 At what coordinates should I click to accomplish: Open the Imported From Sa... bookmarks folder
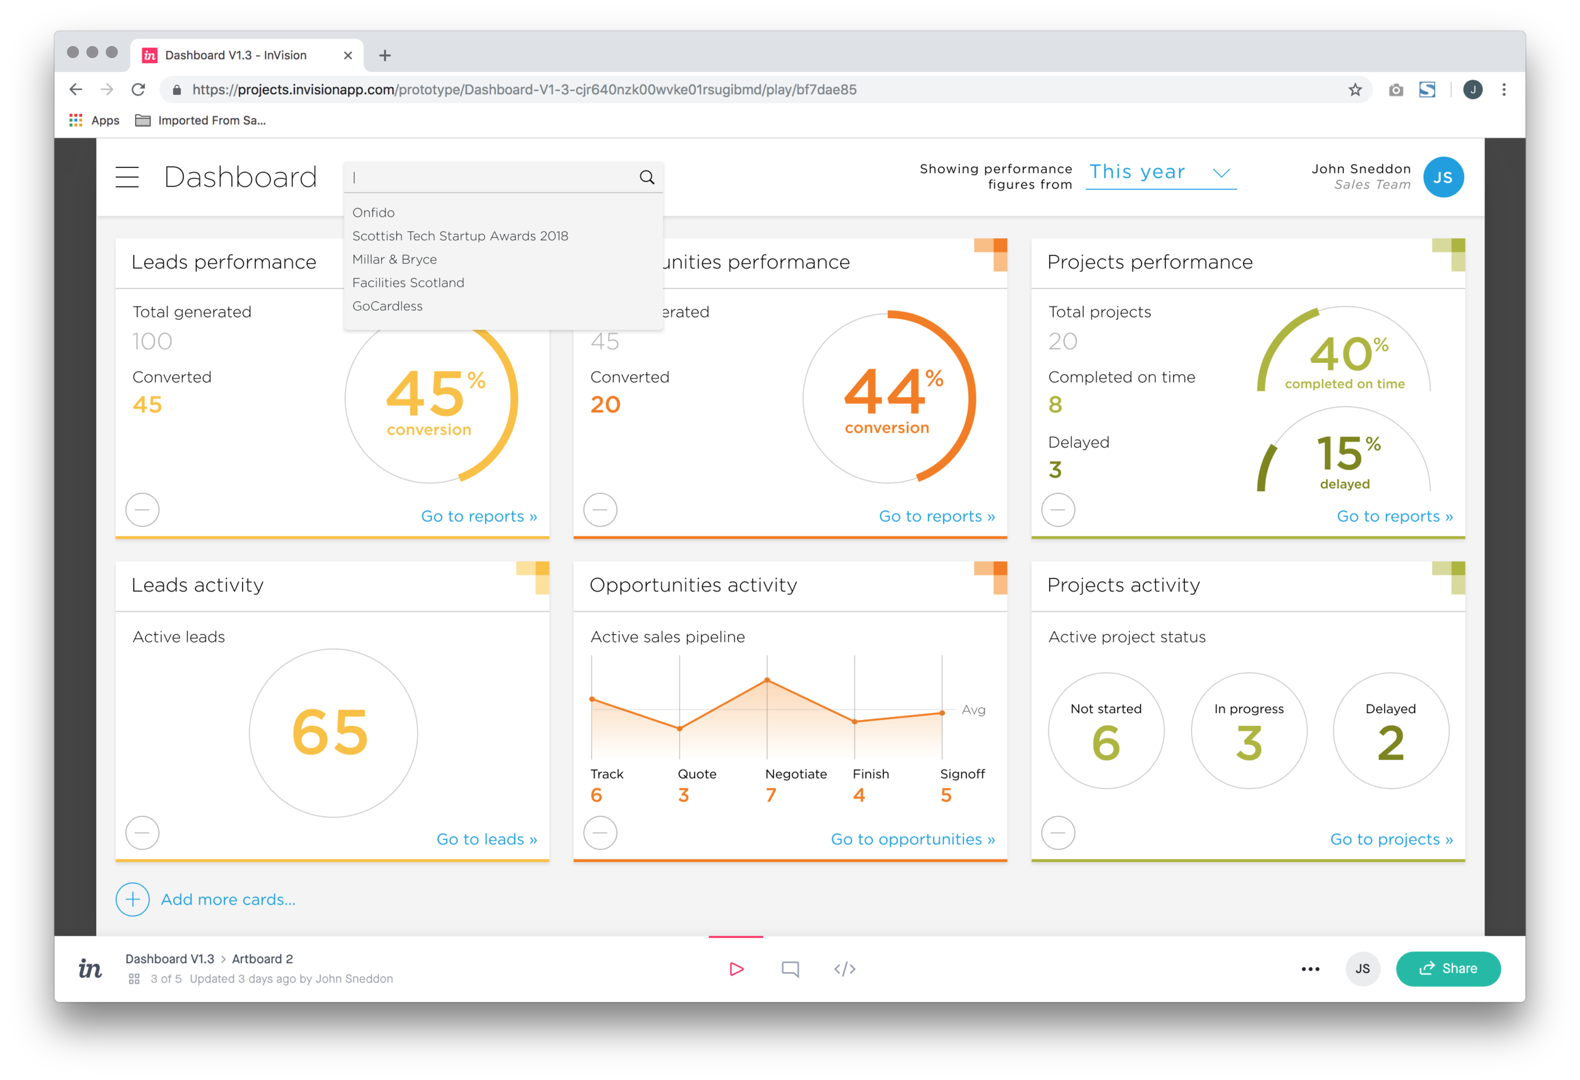coord(200,120)
